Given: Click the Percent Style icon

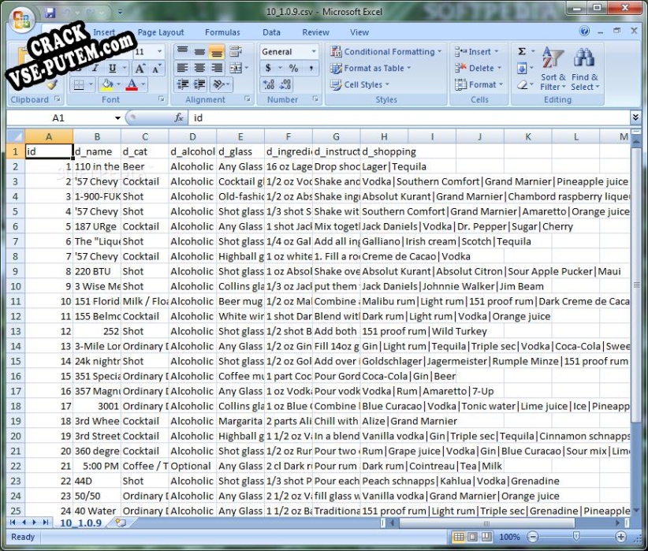Looking at the screenshot, I should pos(292,69).
